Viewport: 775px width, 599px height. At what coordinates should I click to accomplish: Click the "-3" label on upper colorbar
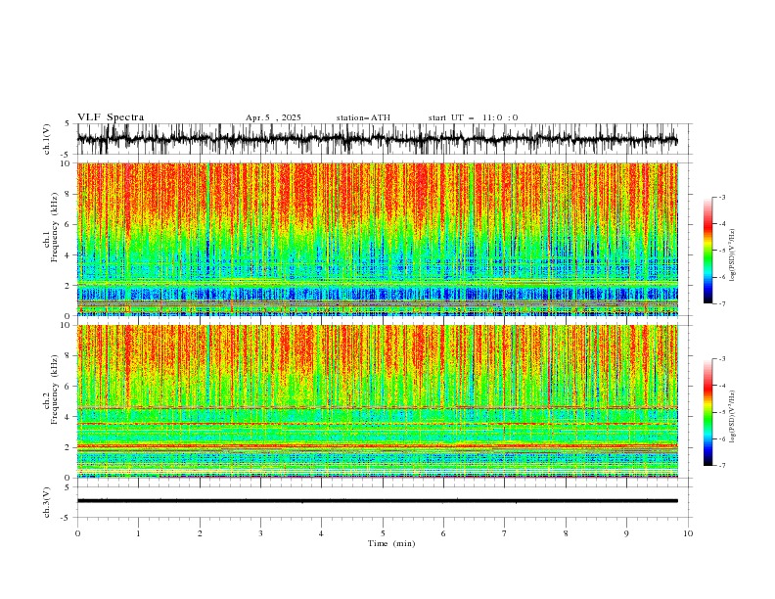coord(722,197)
